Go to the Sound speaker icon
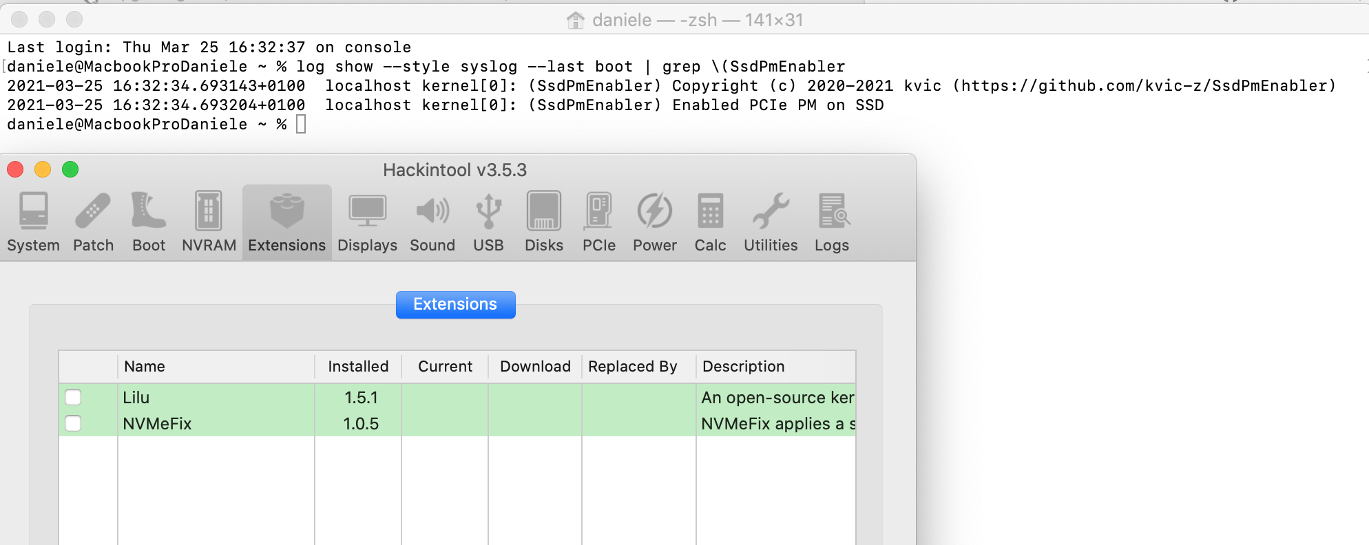The height and width of the screenshot is (545, 1369). 432,211
